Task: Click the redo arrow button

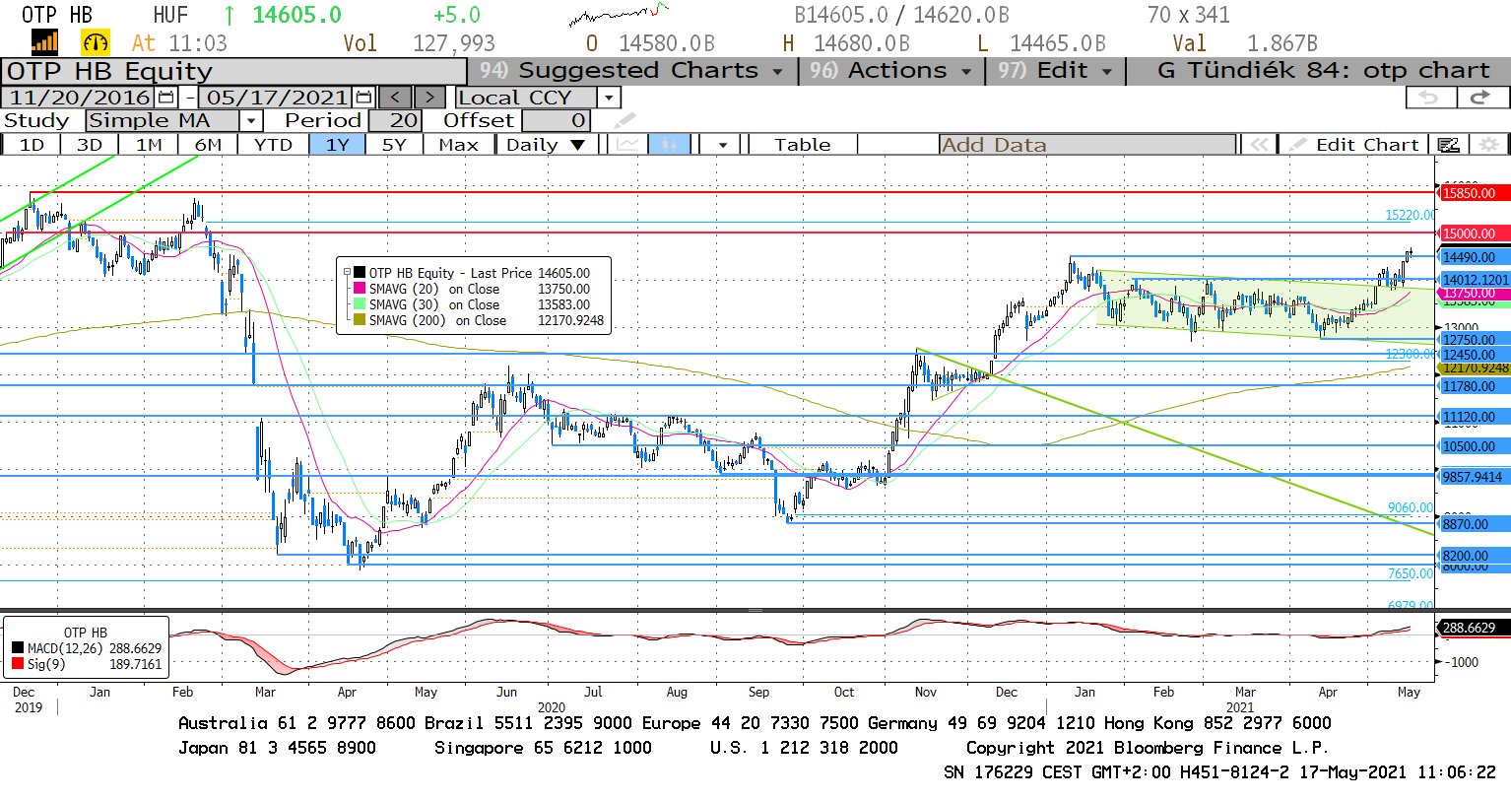Action: 1480,98
